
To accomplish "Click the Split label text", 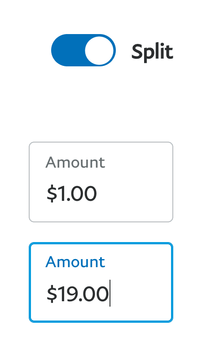I will 152,52.
